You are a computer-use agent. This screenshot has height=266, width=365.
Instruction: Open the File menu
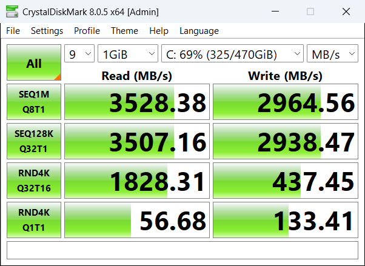(x=13, y=31)
